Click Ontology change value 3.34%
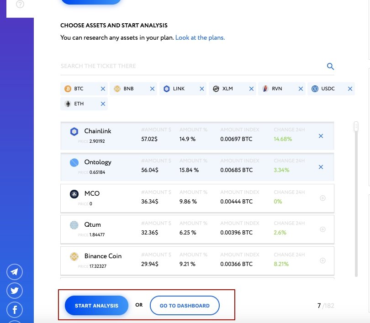This screenshot has height=323, width=370. click(281, 170)
